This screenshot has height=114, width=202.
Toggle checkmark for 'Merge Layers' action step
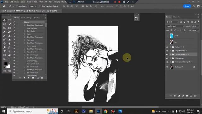14,46
